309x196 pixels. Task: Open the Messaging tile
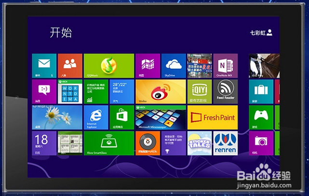click(44, 92)
